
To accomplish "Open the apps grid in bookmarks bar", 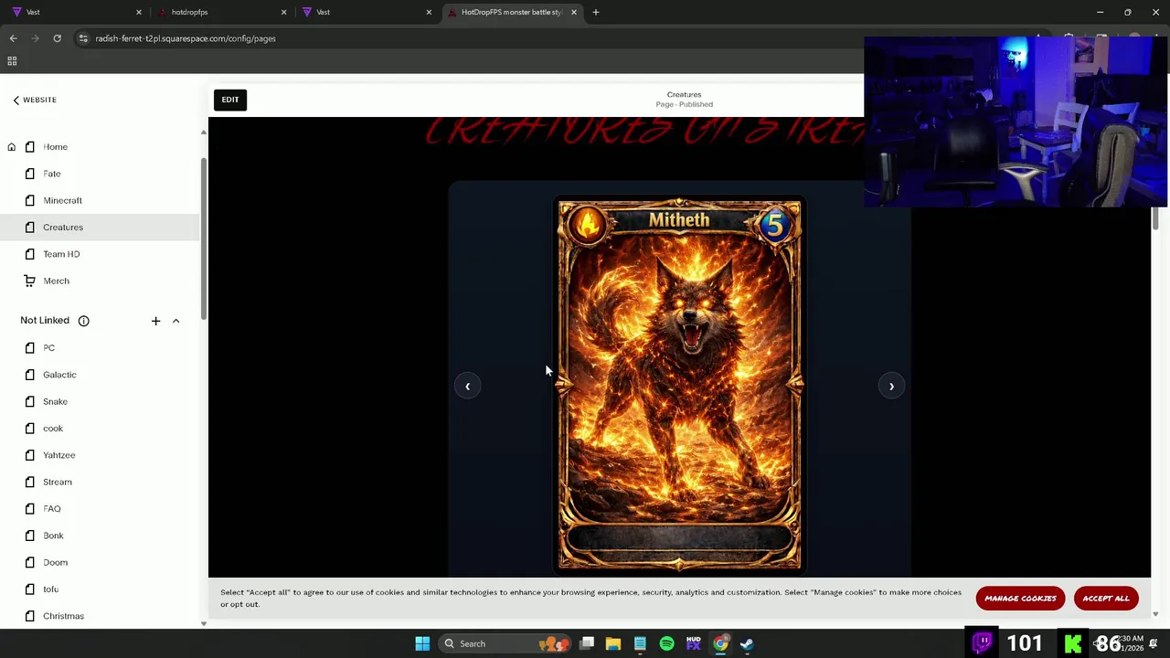I will tap(12, 61).
